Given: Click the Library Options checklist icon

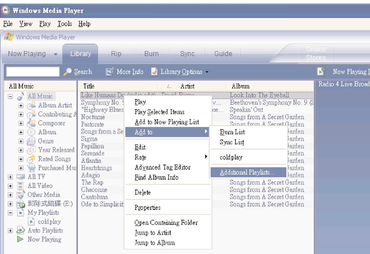Looking at the screenshot, I should pyautogui.click(x=154, y=72).
